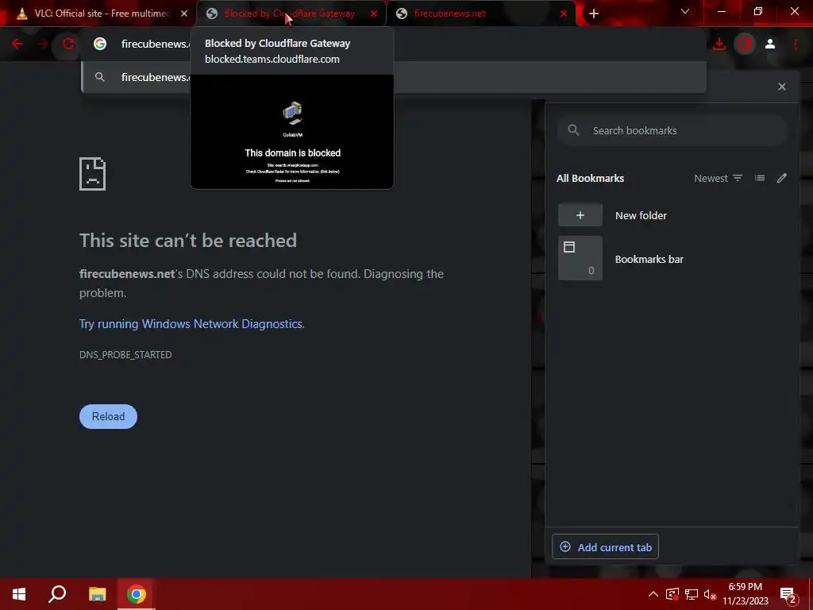Click the reload page icon in toolbar

68,44
